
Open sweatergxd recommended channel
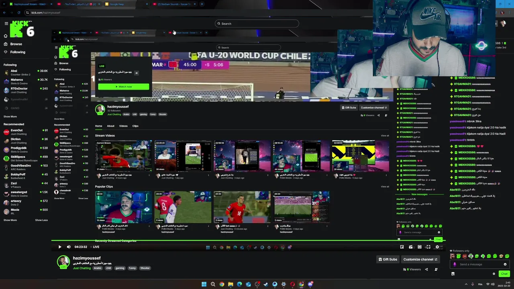point(25,194)
